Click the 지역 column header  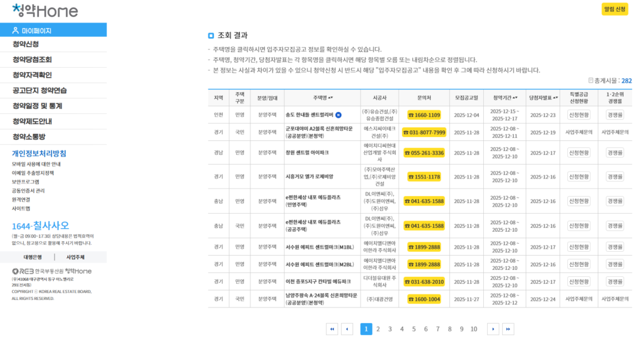[218, 98]
